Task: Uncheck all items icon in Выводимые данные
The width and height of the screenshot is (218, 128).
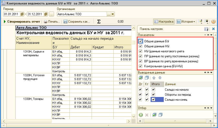Action: [x=147, y=78]
